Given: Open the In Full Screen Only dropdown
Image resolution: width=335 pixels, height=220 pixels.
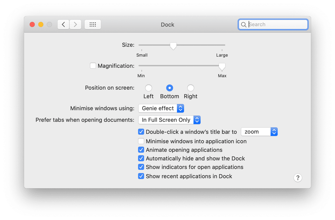Looking at the screenshot, I should pos(169,120).
